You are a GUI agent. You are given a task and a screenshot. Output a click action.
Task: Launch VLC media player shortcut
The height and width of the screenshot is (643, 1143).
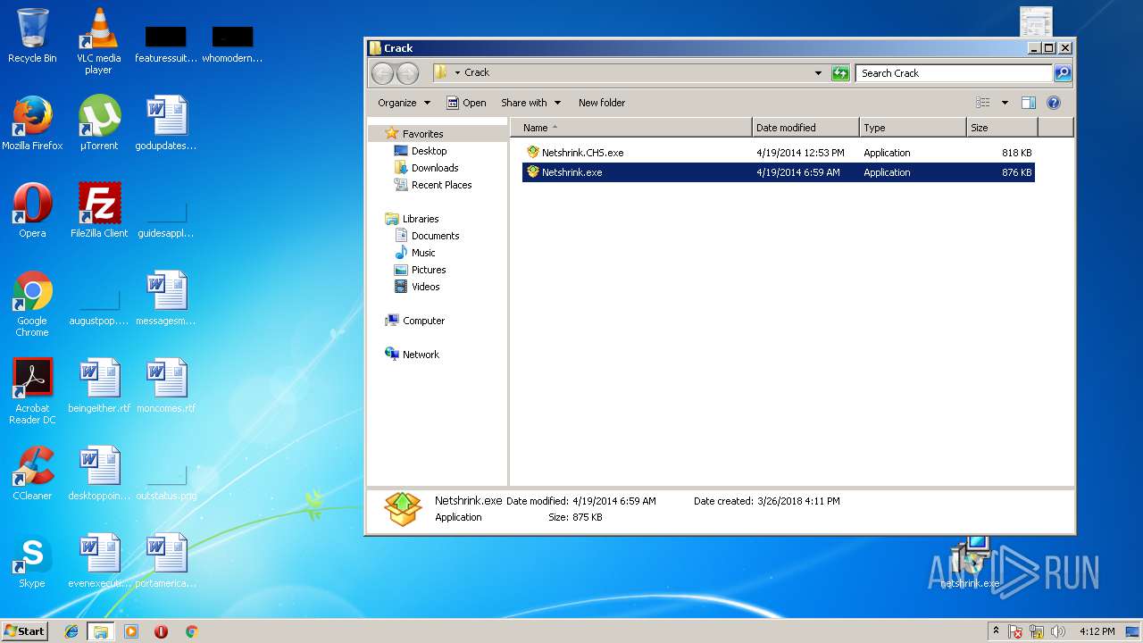point(99,40)
